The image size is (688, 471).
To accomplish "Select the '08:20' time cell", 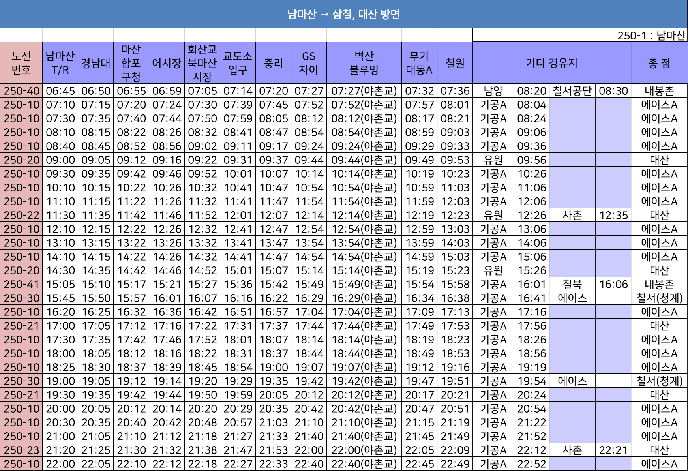I will tap(532, 91).
